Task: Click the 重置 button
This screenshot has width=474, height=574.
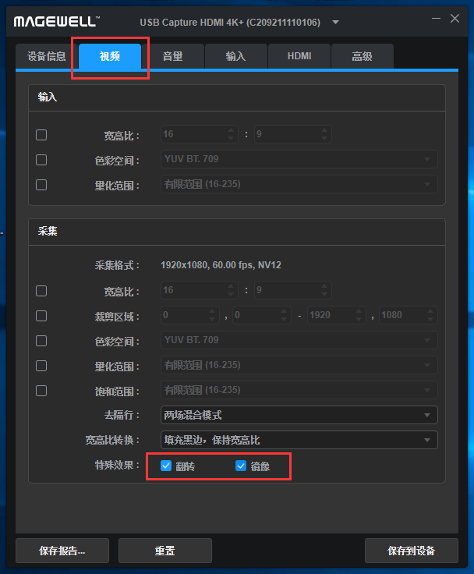Action: [165, 550]
